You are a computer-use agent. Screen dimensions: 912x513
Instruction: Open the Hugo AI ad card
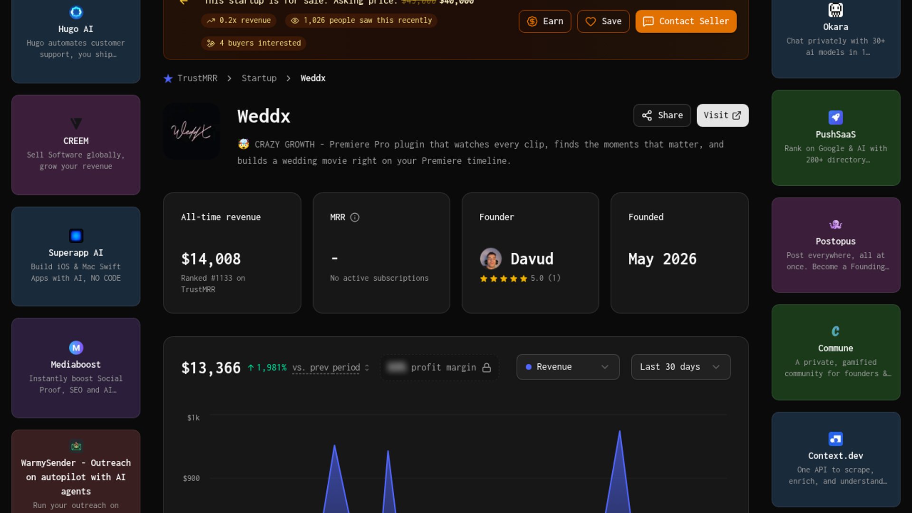coord(76,41)
